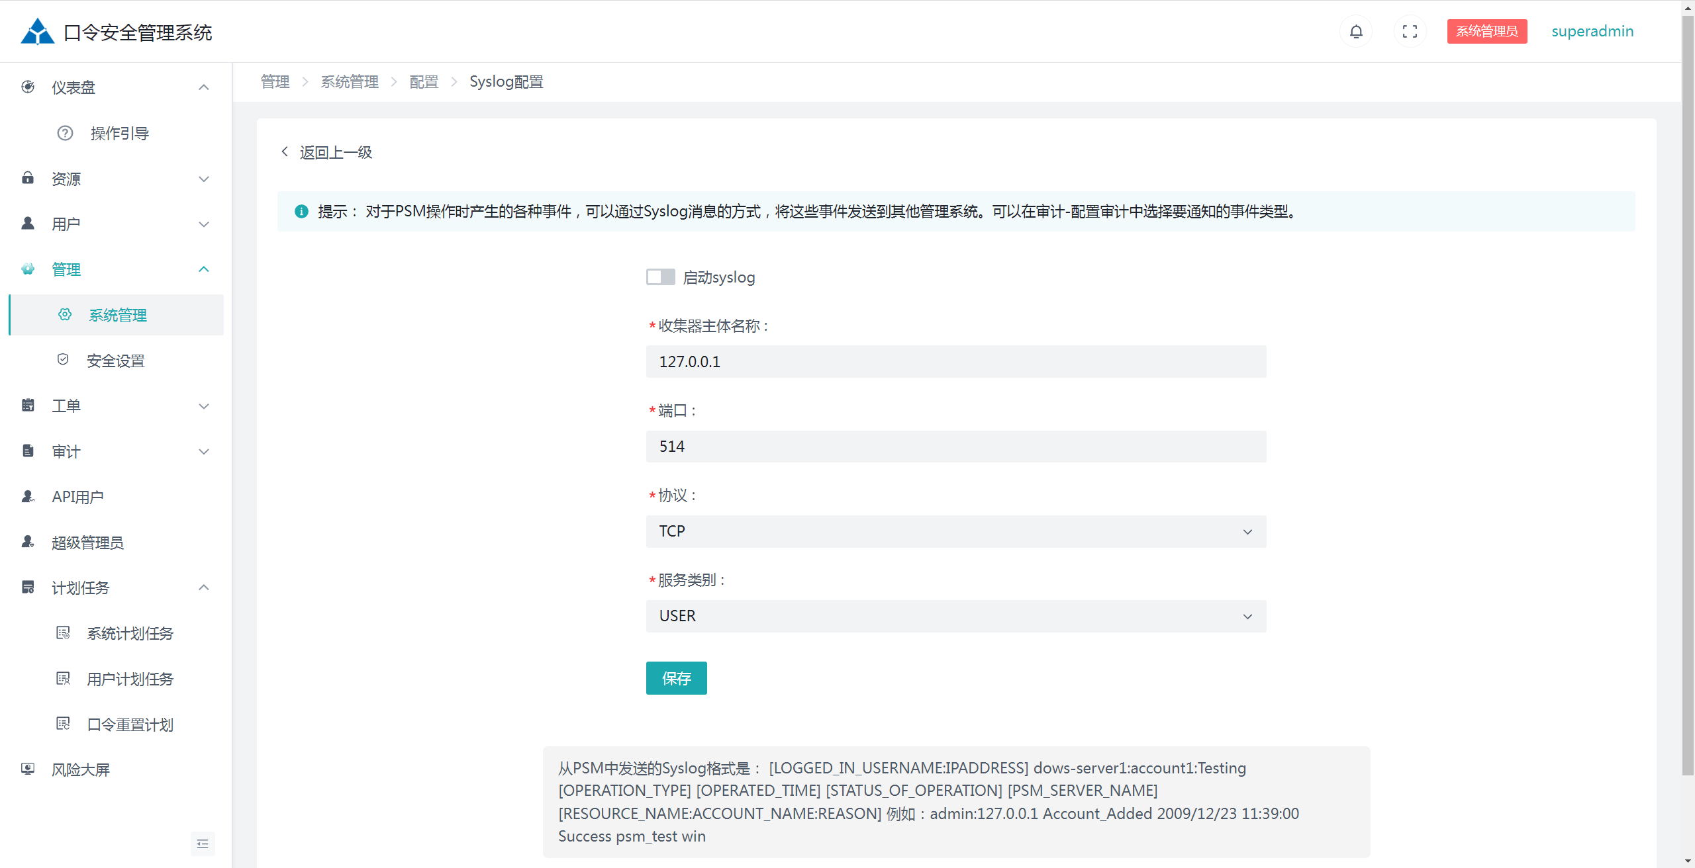This screenshot has height=868, width=1695.
Task: Click the 风险大屏 monitor icon
Action: coord(28,769)
